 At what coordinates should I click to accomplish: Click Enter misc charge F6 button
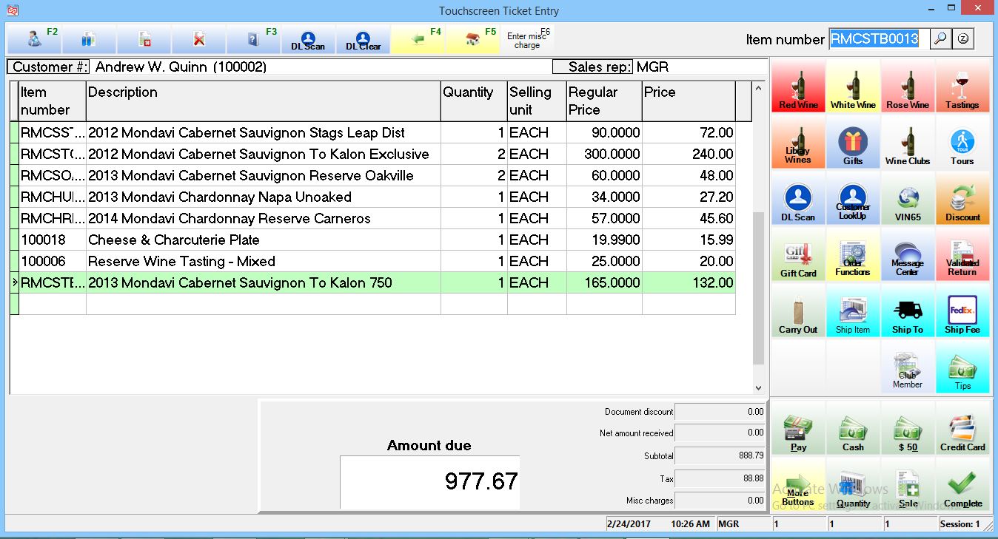(x=526, y=39)
